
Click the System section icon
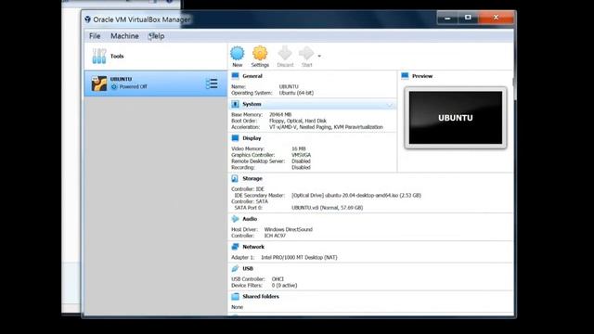pos(235,104)
